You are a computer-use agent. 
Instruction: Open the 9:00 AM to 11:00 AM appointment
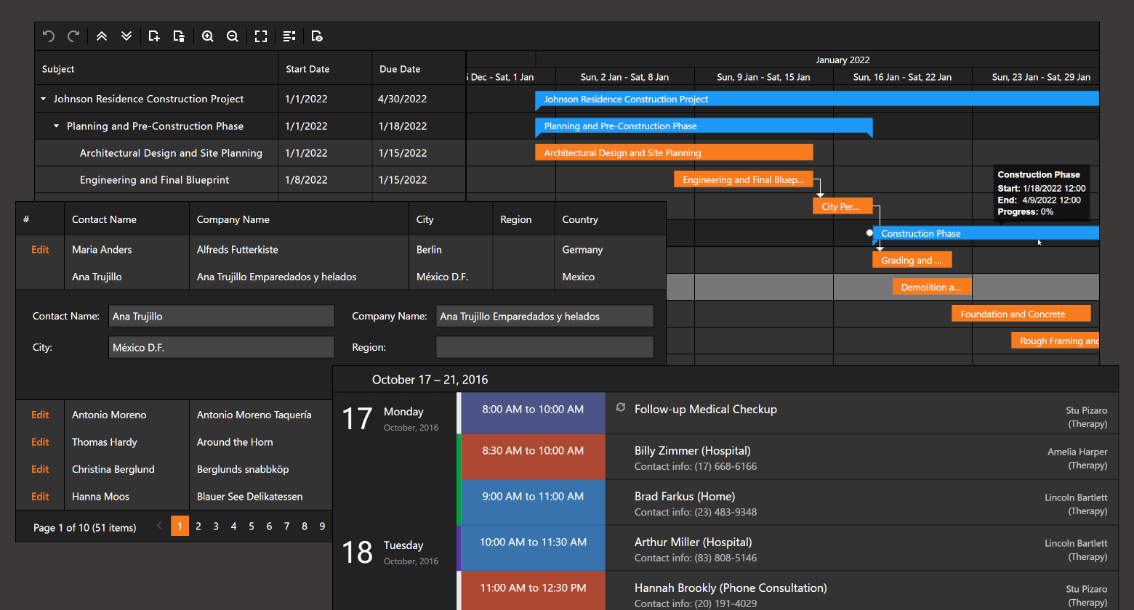click(533, 503)
